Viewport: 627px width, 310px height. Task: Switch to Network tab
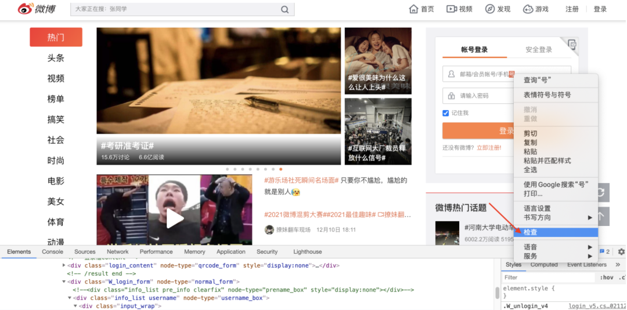(x=117, y=251)
